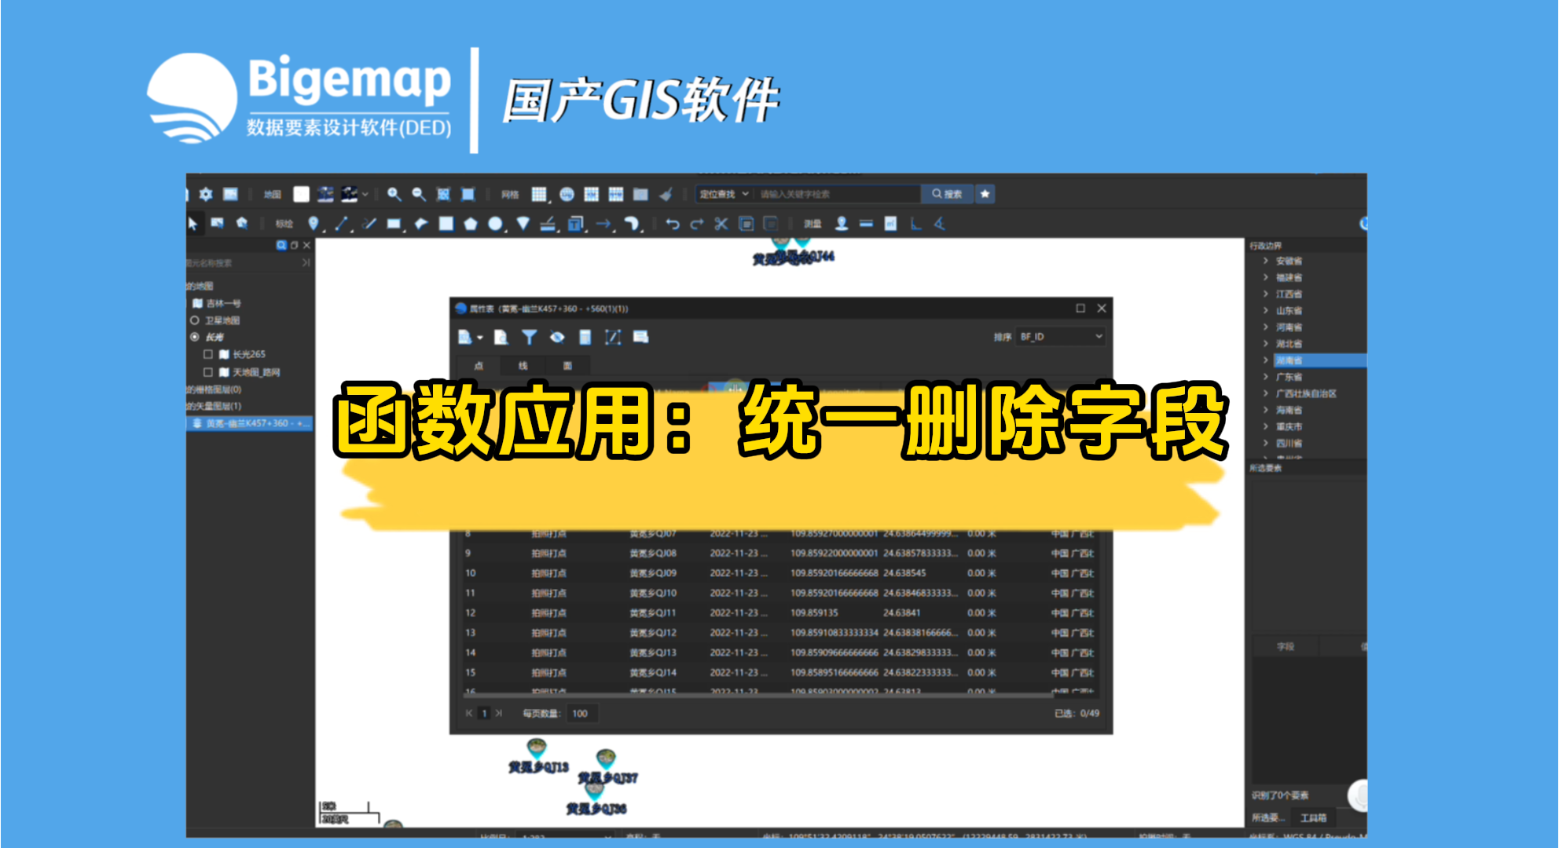Image resolution: width=1559 pixels, height=848 pixels.
Task: Switch to the 线 tab in the attribute table
Action: point(523,365)
